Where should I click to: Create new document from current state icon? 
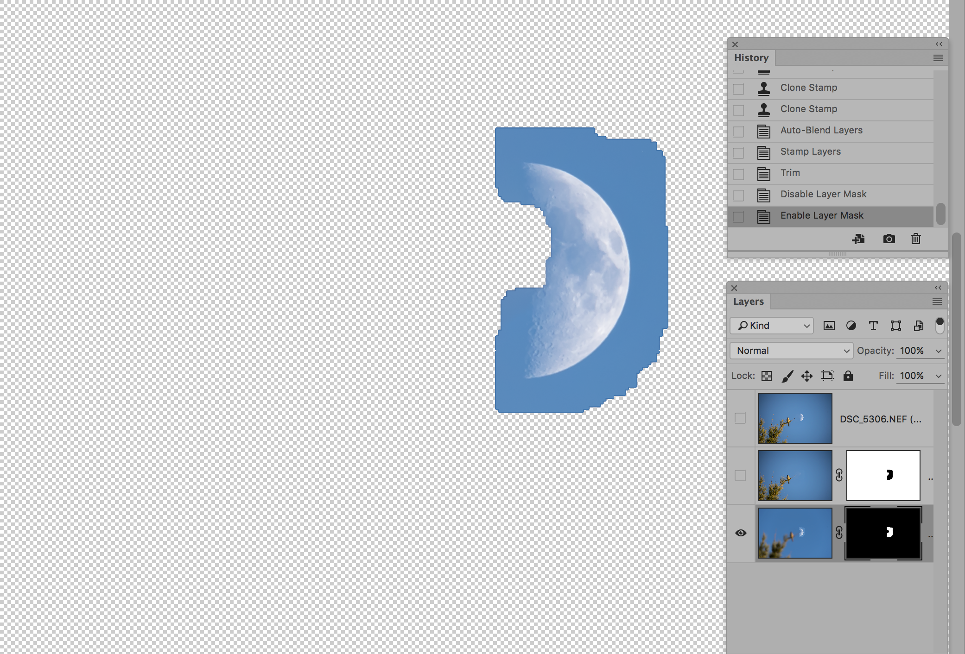click(858, 239)
